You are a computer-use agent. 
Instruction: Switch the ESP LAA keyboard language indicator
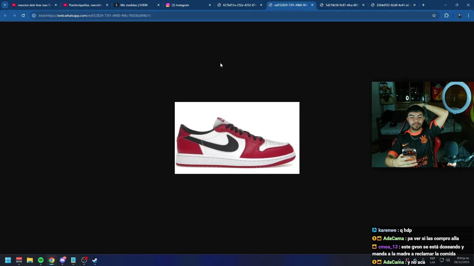[x=433, y=260]
